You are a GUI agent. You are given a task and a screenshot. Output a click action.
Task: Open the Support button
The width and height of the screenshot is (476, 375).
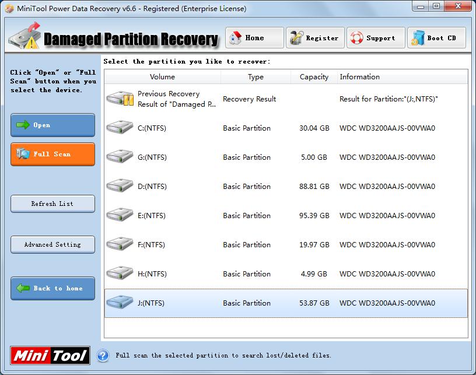click(x=376, y=38)
